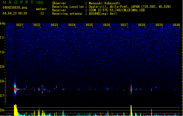Screen dimensions: 183x116
Task: Click the 0.8 kHz axis tick label
Action: 2,81
